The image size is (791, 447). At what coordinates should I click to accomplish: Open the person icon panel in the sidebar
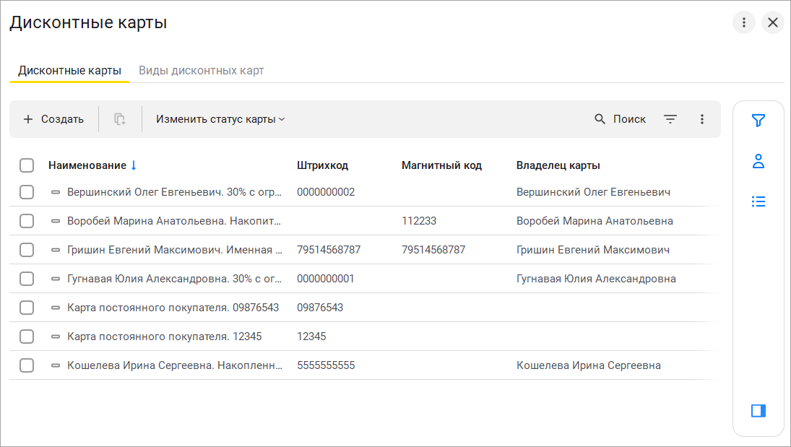(x=758, y=161)
